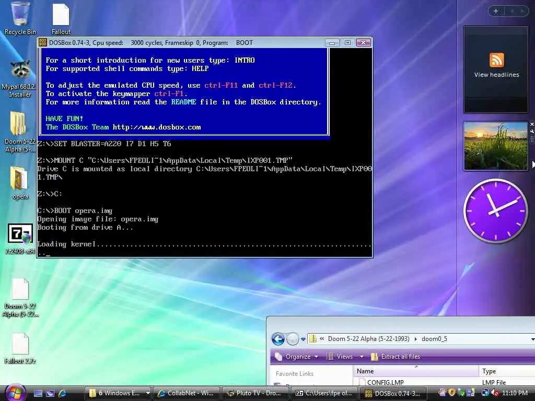Click the Forward arrow in the Explorer window

click(x=293, y=339)
